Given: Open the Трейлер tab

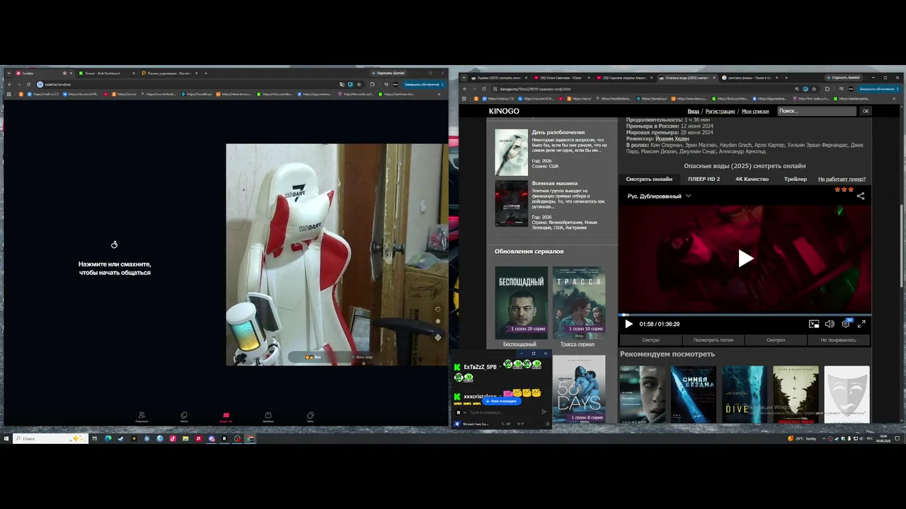Looking at the screenshot, I should pyautogui.click(x=796, y=179).
